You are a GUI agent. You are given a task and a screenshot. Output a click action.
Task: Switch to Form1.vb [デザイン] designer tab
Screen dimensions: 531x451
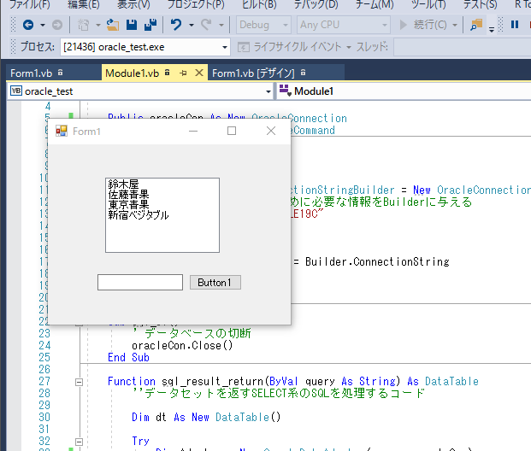click(x=253, y=73)
